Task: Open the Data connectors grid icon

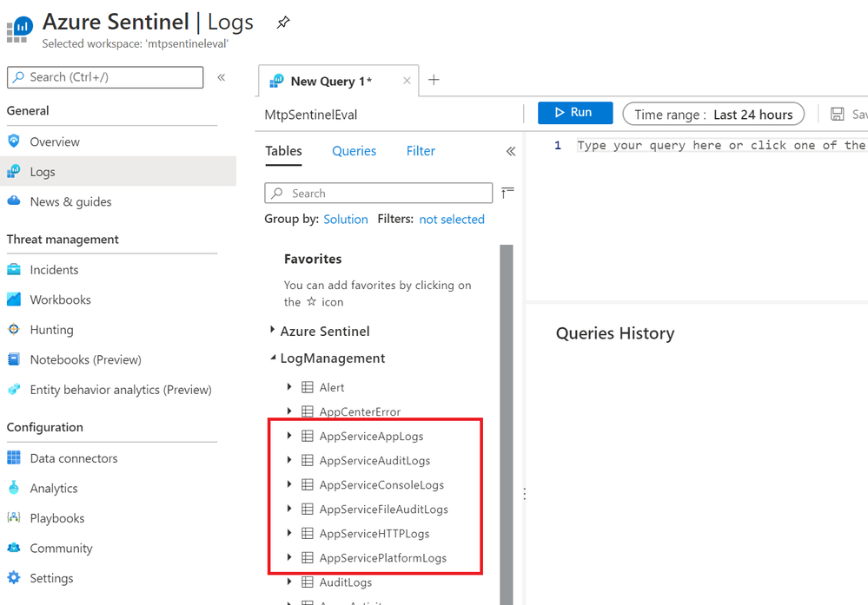Action: (14, 458)
